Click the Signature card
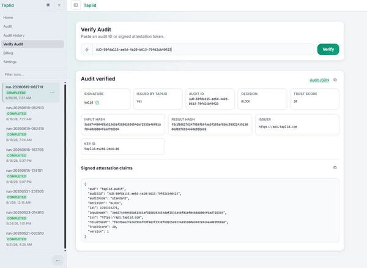The width and height of the screenshot is (367, 268). coord(105,99)
